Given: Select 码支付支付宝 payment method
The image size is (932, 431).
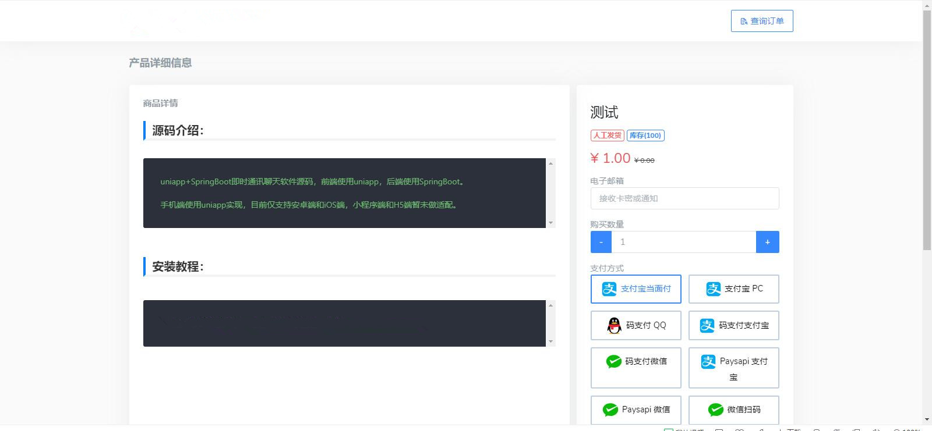Looking at the screenshot, I should 734,325.
